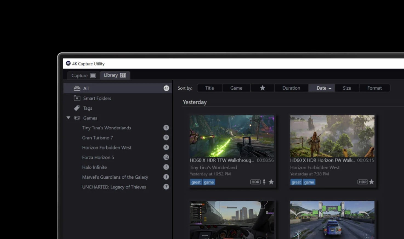Click the Gran Turismo 7 count badge 9

tap(166, 138)
